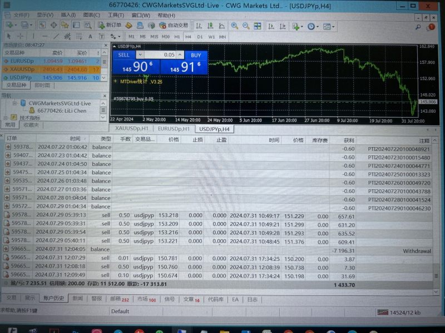445x333 pixels.
Task: Switch chart to M15 timeframe
Action: (x=155, y=37)
